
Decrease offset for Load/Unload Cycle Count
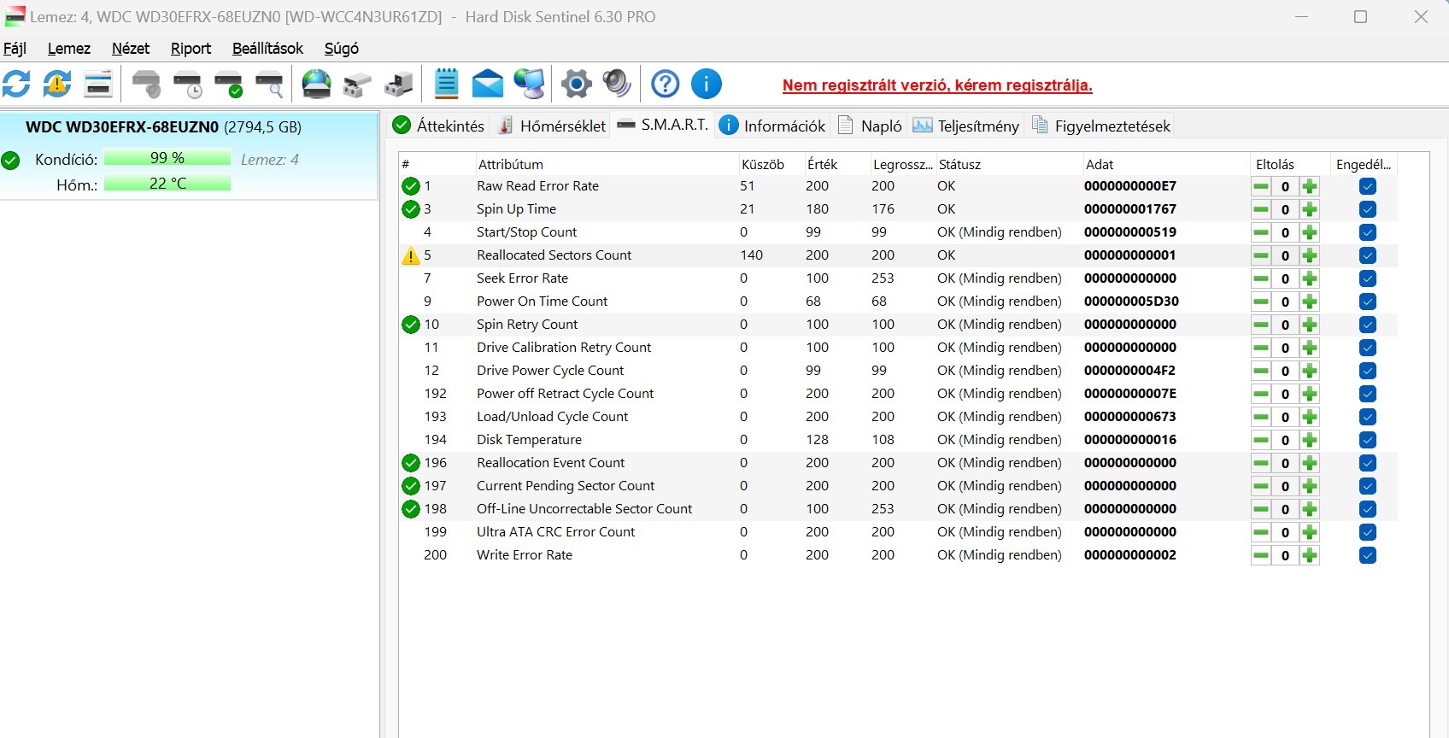[x=1261, y=417]
